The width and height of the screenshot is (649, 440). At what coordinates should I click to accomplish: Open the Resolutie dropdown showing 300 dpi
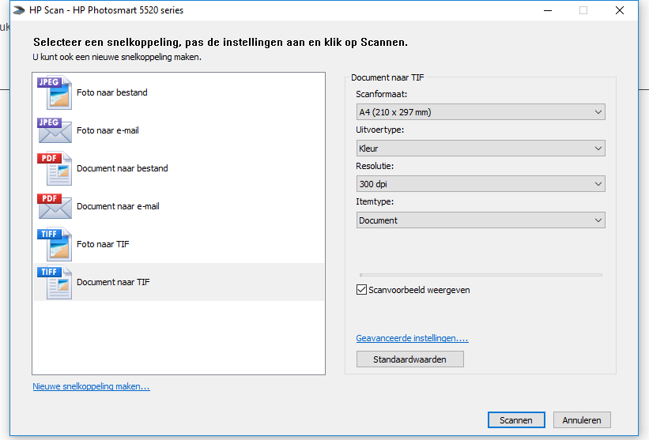coord(481,184)
